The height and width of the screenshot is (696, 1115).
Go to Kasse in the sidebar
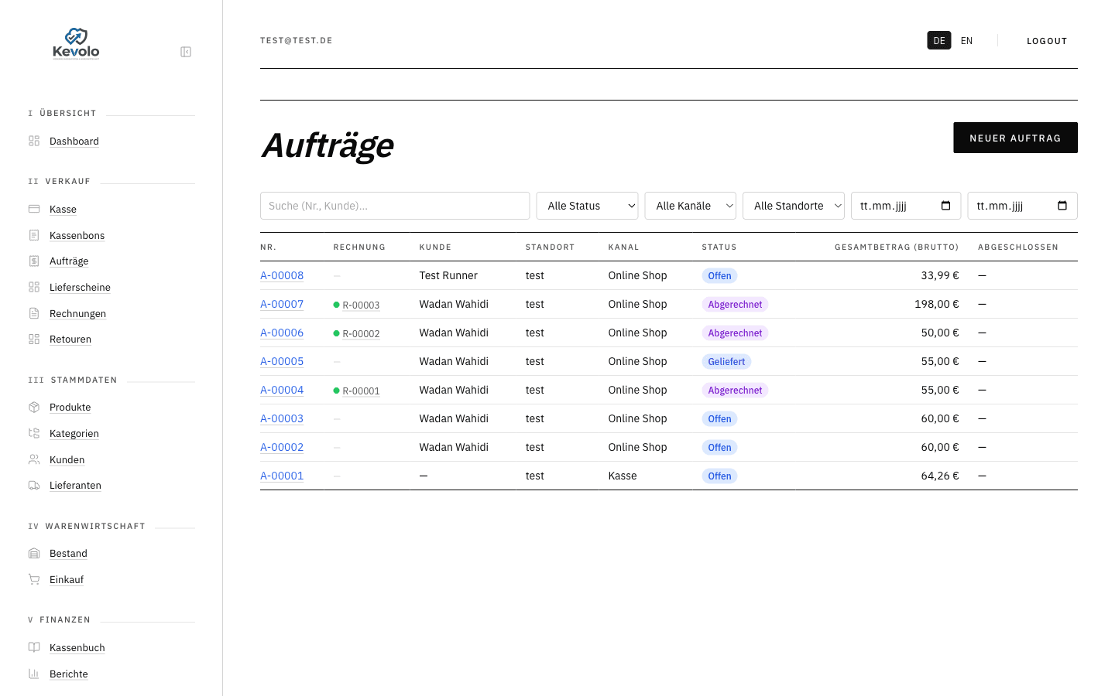(63, 209)
